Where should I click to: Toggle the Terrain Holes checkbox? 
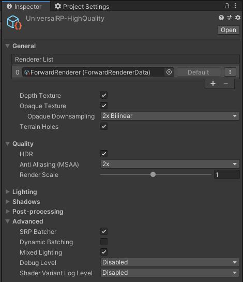point(104,126)
